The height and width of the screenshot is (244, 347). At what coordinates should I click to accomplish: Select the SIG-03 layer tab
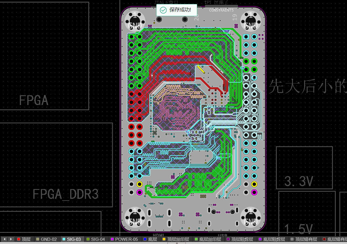(x=72, y=239)
